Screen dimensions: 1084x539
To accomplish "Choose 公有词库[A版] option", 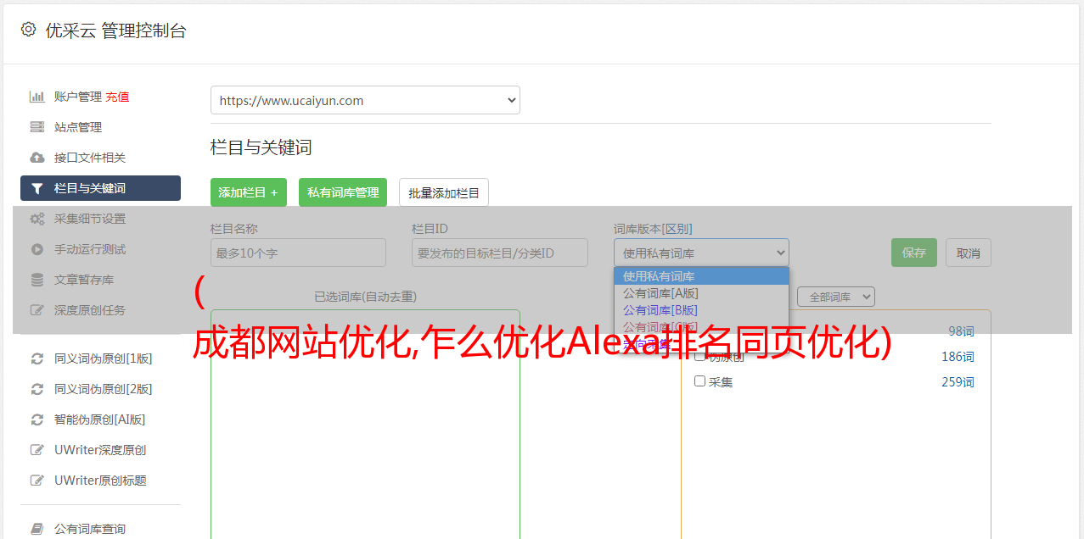I will pyautogui.click(x=701, y=293).
